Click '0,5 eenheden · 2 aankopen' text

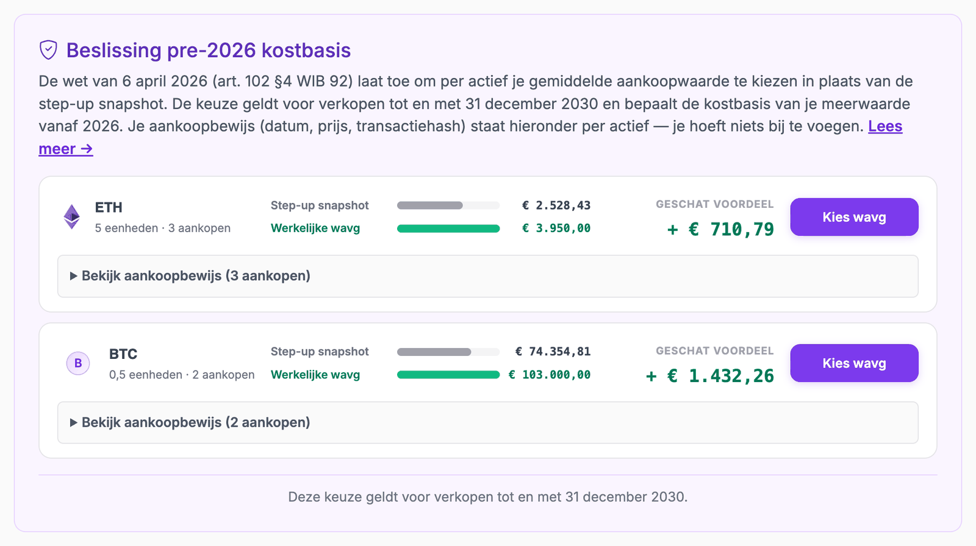[x=182, y=375]
